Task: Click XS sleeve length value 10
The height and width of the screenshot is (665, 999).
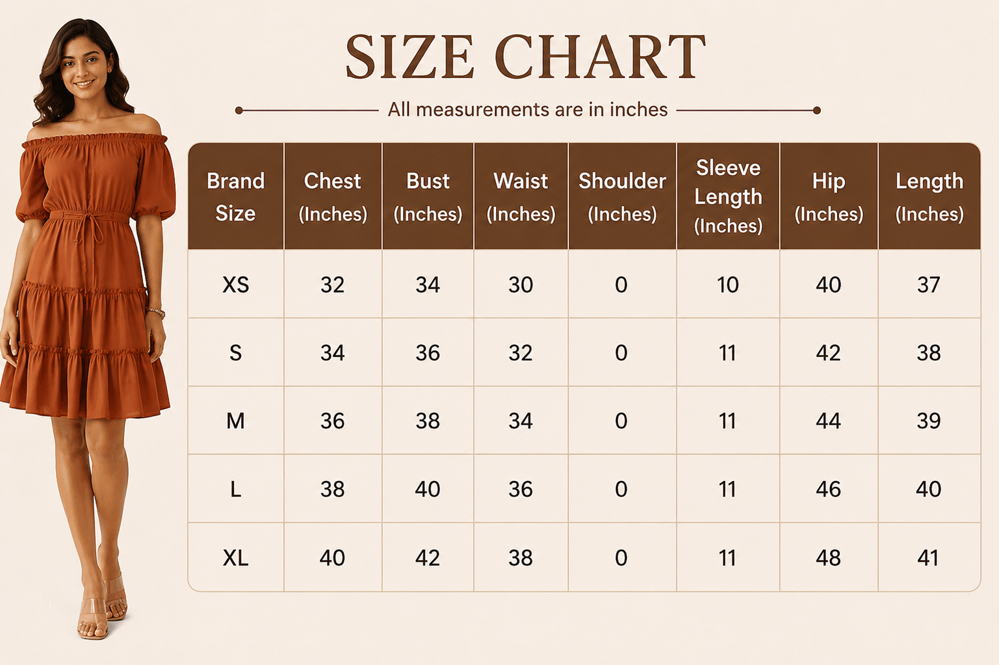Action: [x=728, y=285]
